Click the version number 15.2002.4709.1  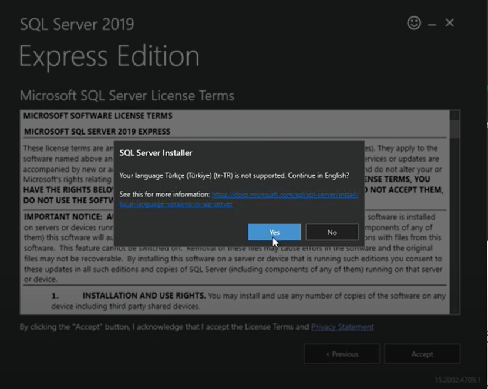(457, 380)
